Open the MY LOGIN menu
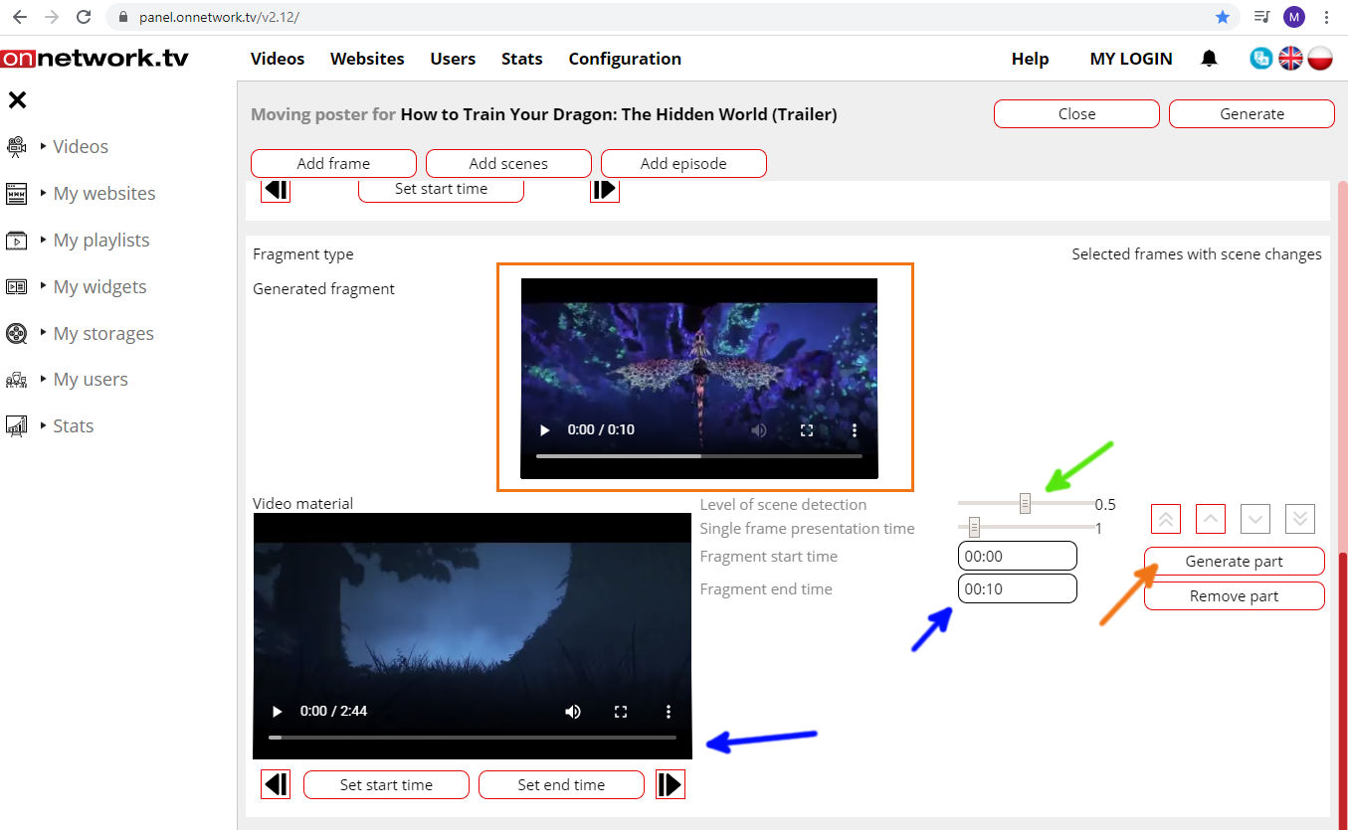The image size is (1348, 830). 1131,59
